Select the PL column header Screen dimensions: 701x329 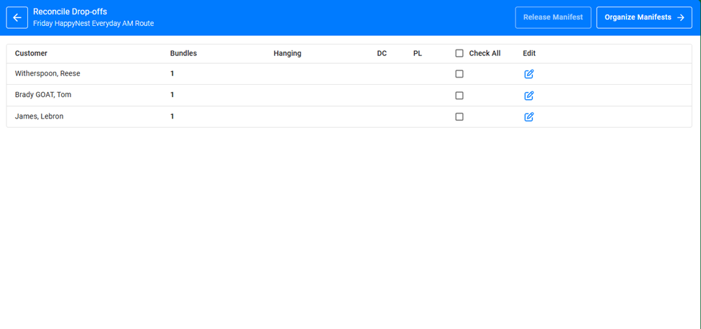pos(418,53)
